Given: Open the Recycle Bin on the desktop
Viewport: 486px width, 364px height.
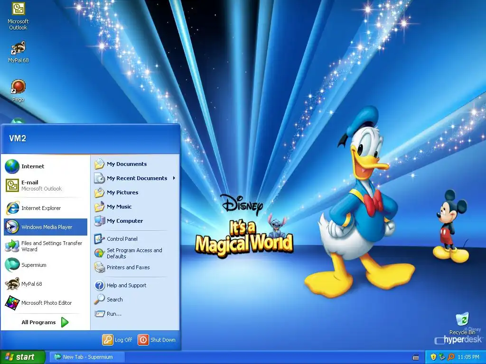Looking at the screenshot, I should coord(462,323).
